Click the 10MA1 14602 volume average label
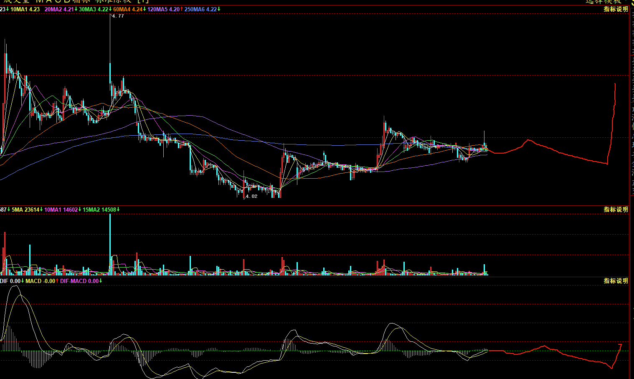The width and height of the screenshot is (634, 379). (x=63, y=210)
